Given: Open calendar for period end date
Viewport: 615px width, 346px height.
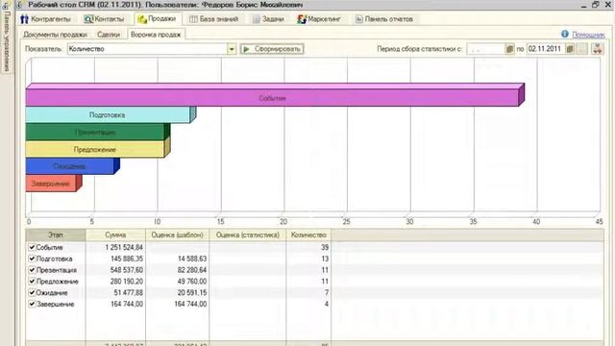Looking at the screenshot, I should tap(570, 49).
